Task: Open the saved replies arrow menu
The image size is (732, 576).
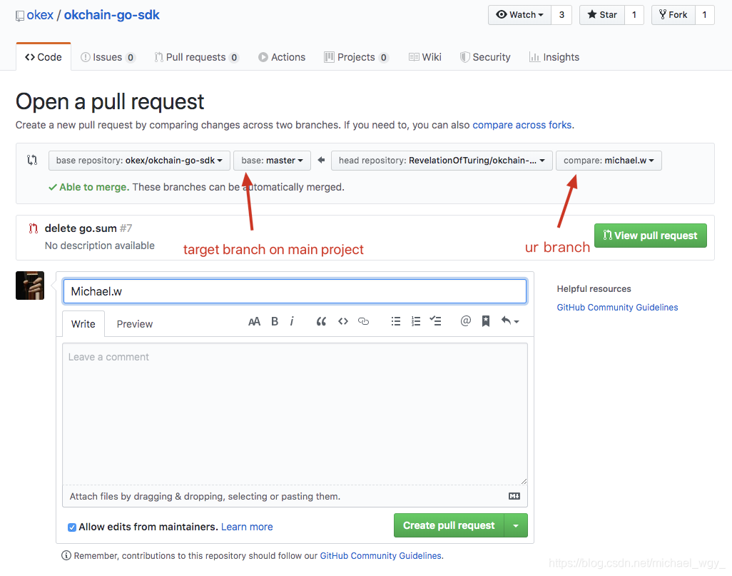Action: (x=510, y=321)
